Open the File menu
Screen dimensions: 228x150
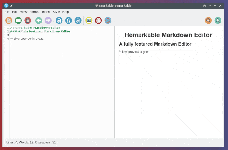click(7, 12)
